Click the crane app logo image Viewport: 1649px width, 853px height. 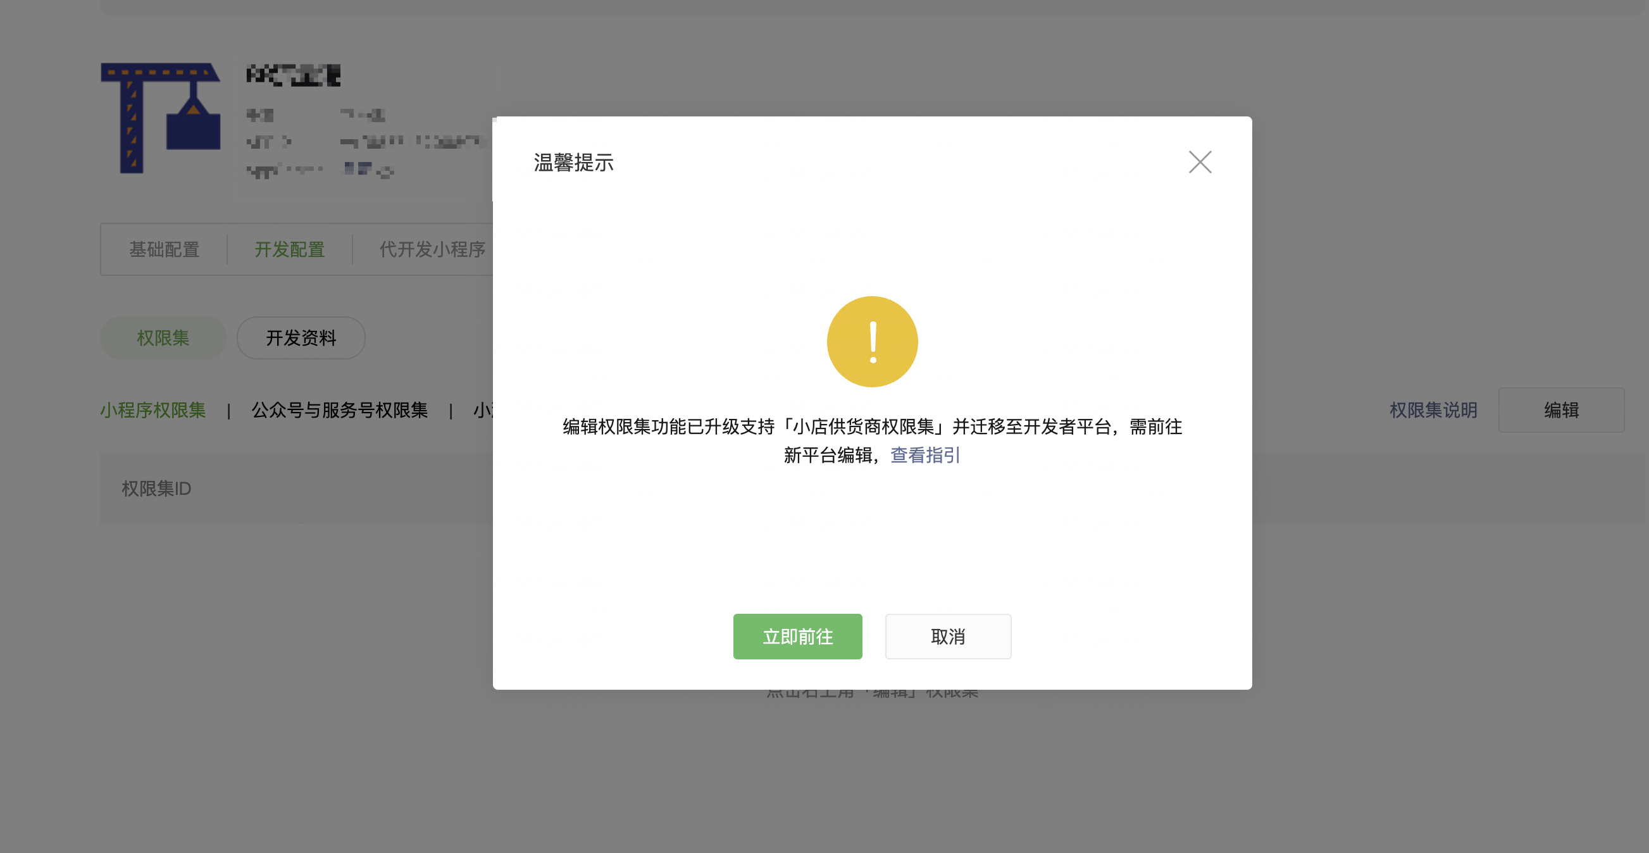(x=161, y=118)
